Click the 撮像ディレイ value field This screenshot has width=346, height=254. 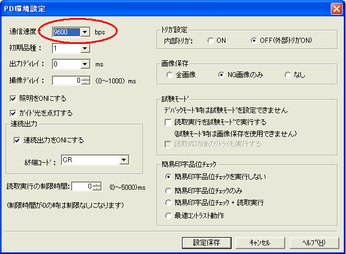pyautogui.click(x=67, y=81)
